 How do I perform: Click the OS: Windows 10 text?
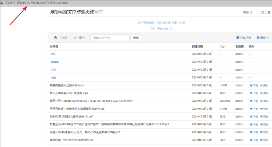(161, 29)
